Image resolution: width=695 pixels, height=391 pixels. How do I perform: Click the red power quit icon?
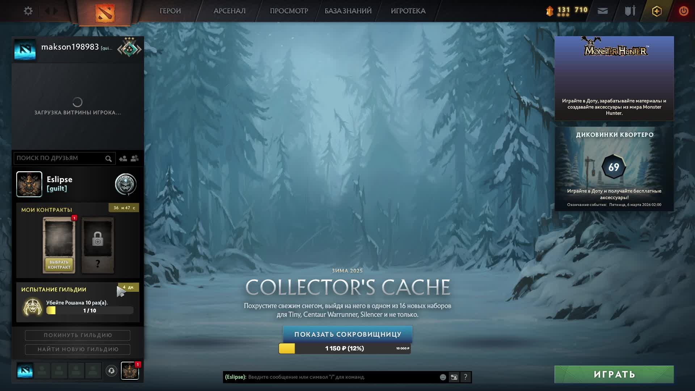(683, 11)
